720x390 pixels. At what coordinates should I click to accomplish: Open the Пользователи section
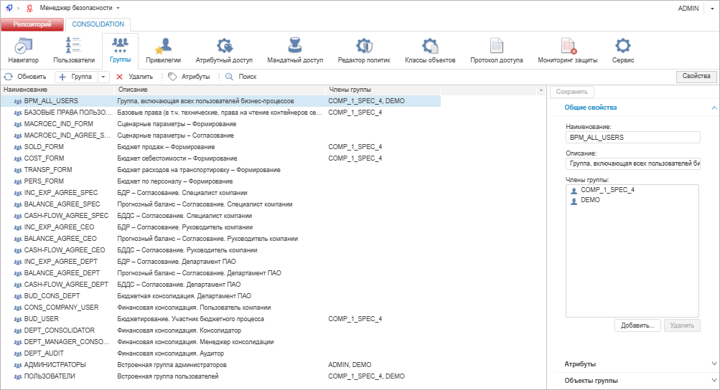[x=74, y=50]
